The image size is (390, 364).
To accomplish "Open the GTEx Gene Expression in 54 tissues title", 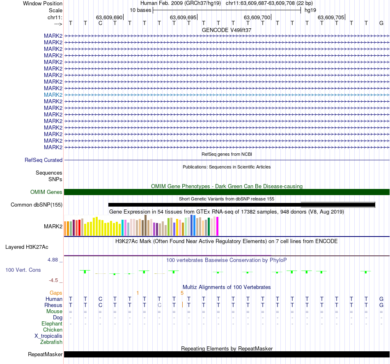I will click(x=227, y=212).
